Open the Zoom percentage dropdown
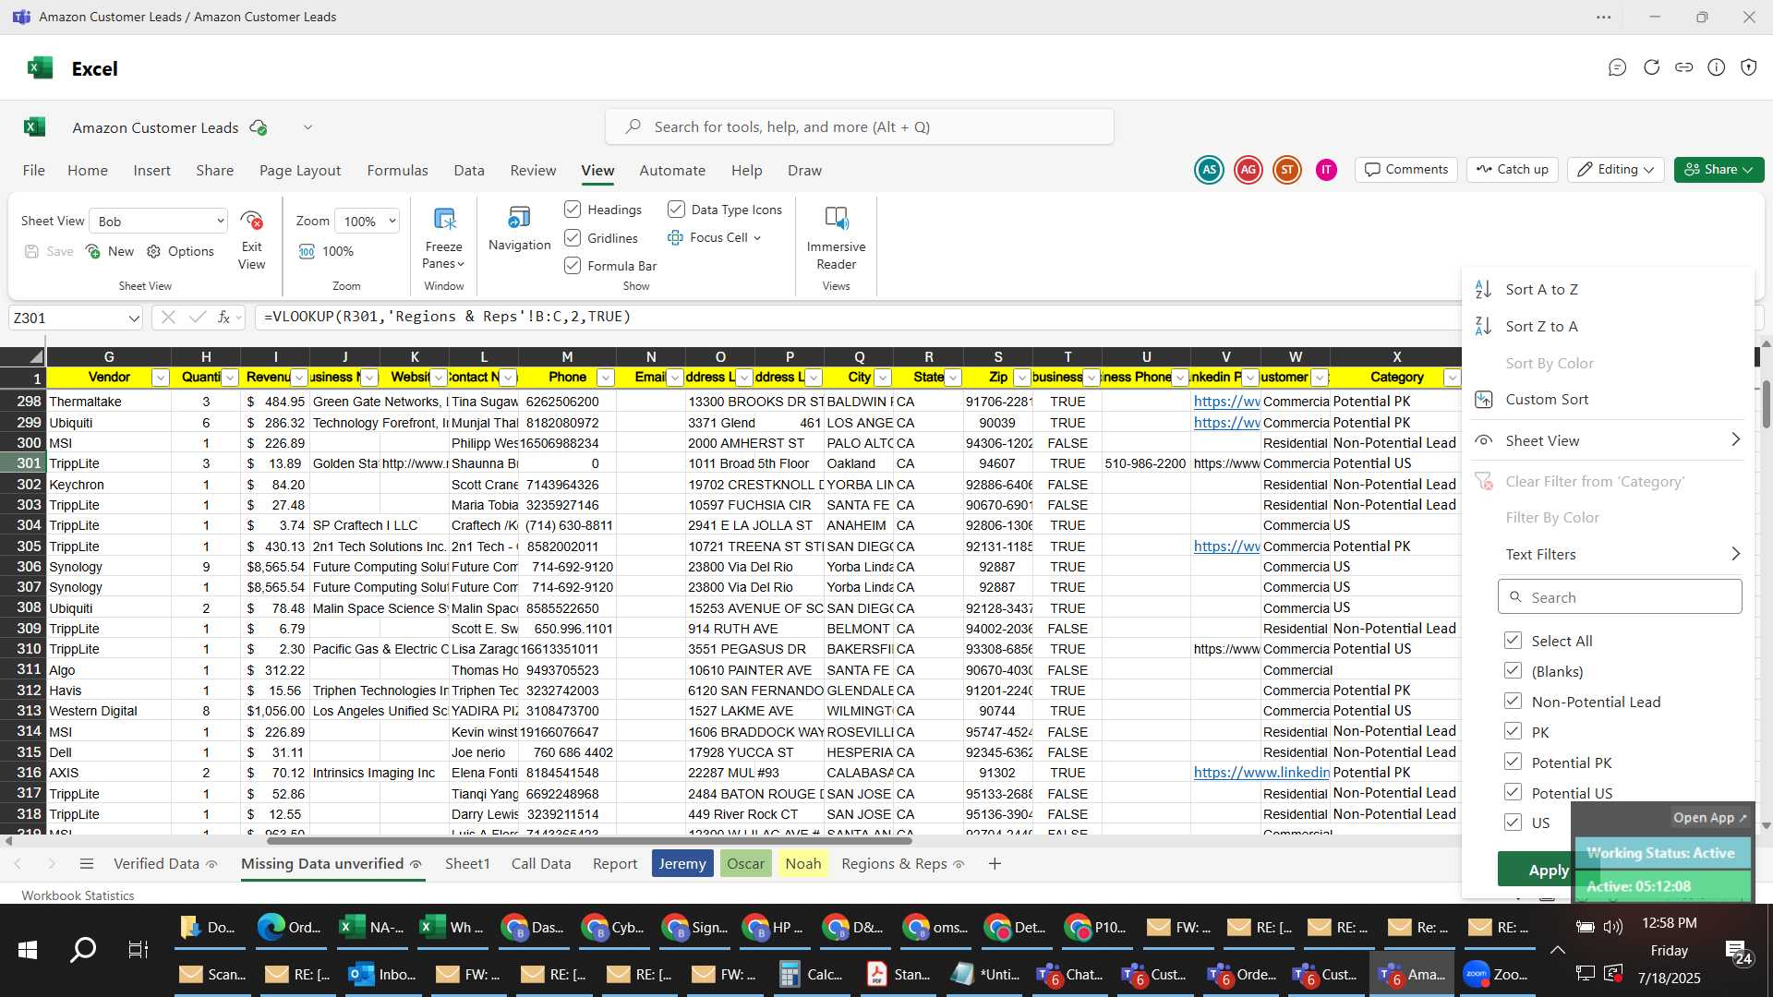 click(x=368, y=221)
